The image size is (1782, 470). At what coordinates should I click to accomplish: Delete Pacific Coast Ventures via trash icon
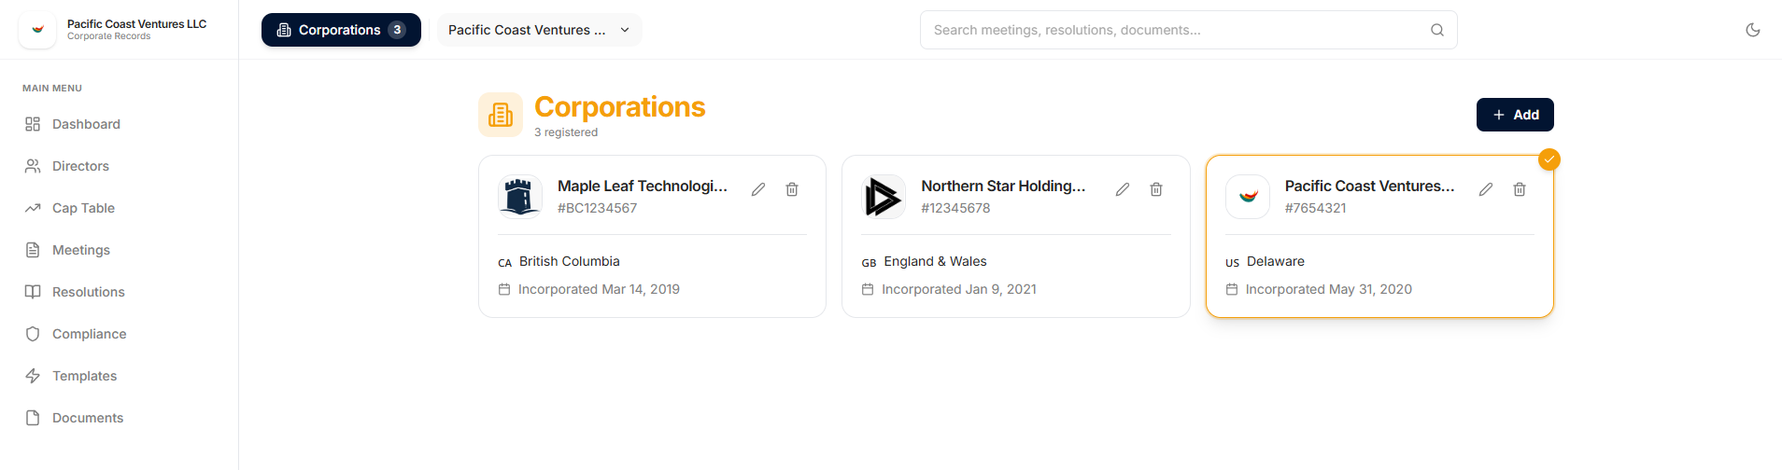click(x=1520, y=189)
